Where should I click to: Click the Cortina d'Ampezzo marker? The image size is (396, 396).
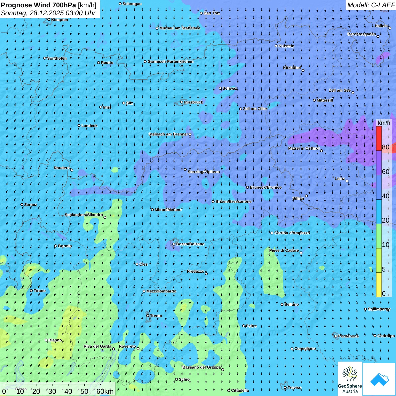pos(272,233)
